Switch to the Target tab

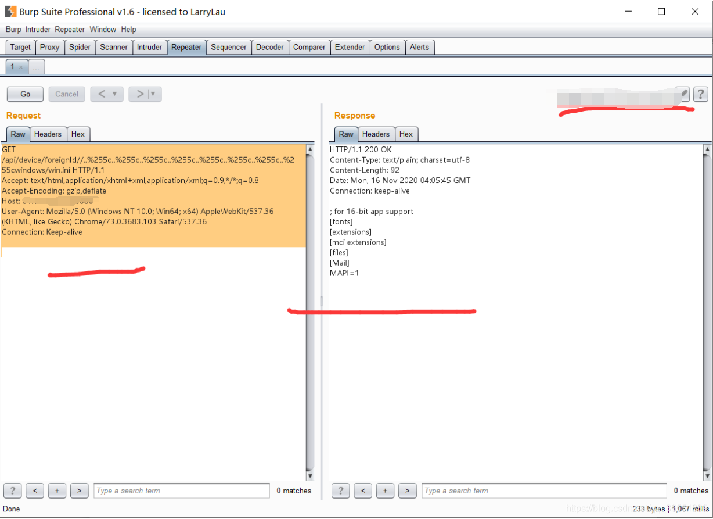coord(20,47)
